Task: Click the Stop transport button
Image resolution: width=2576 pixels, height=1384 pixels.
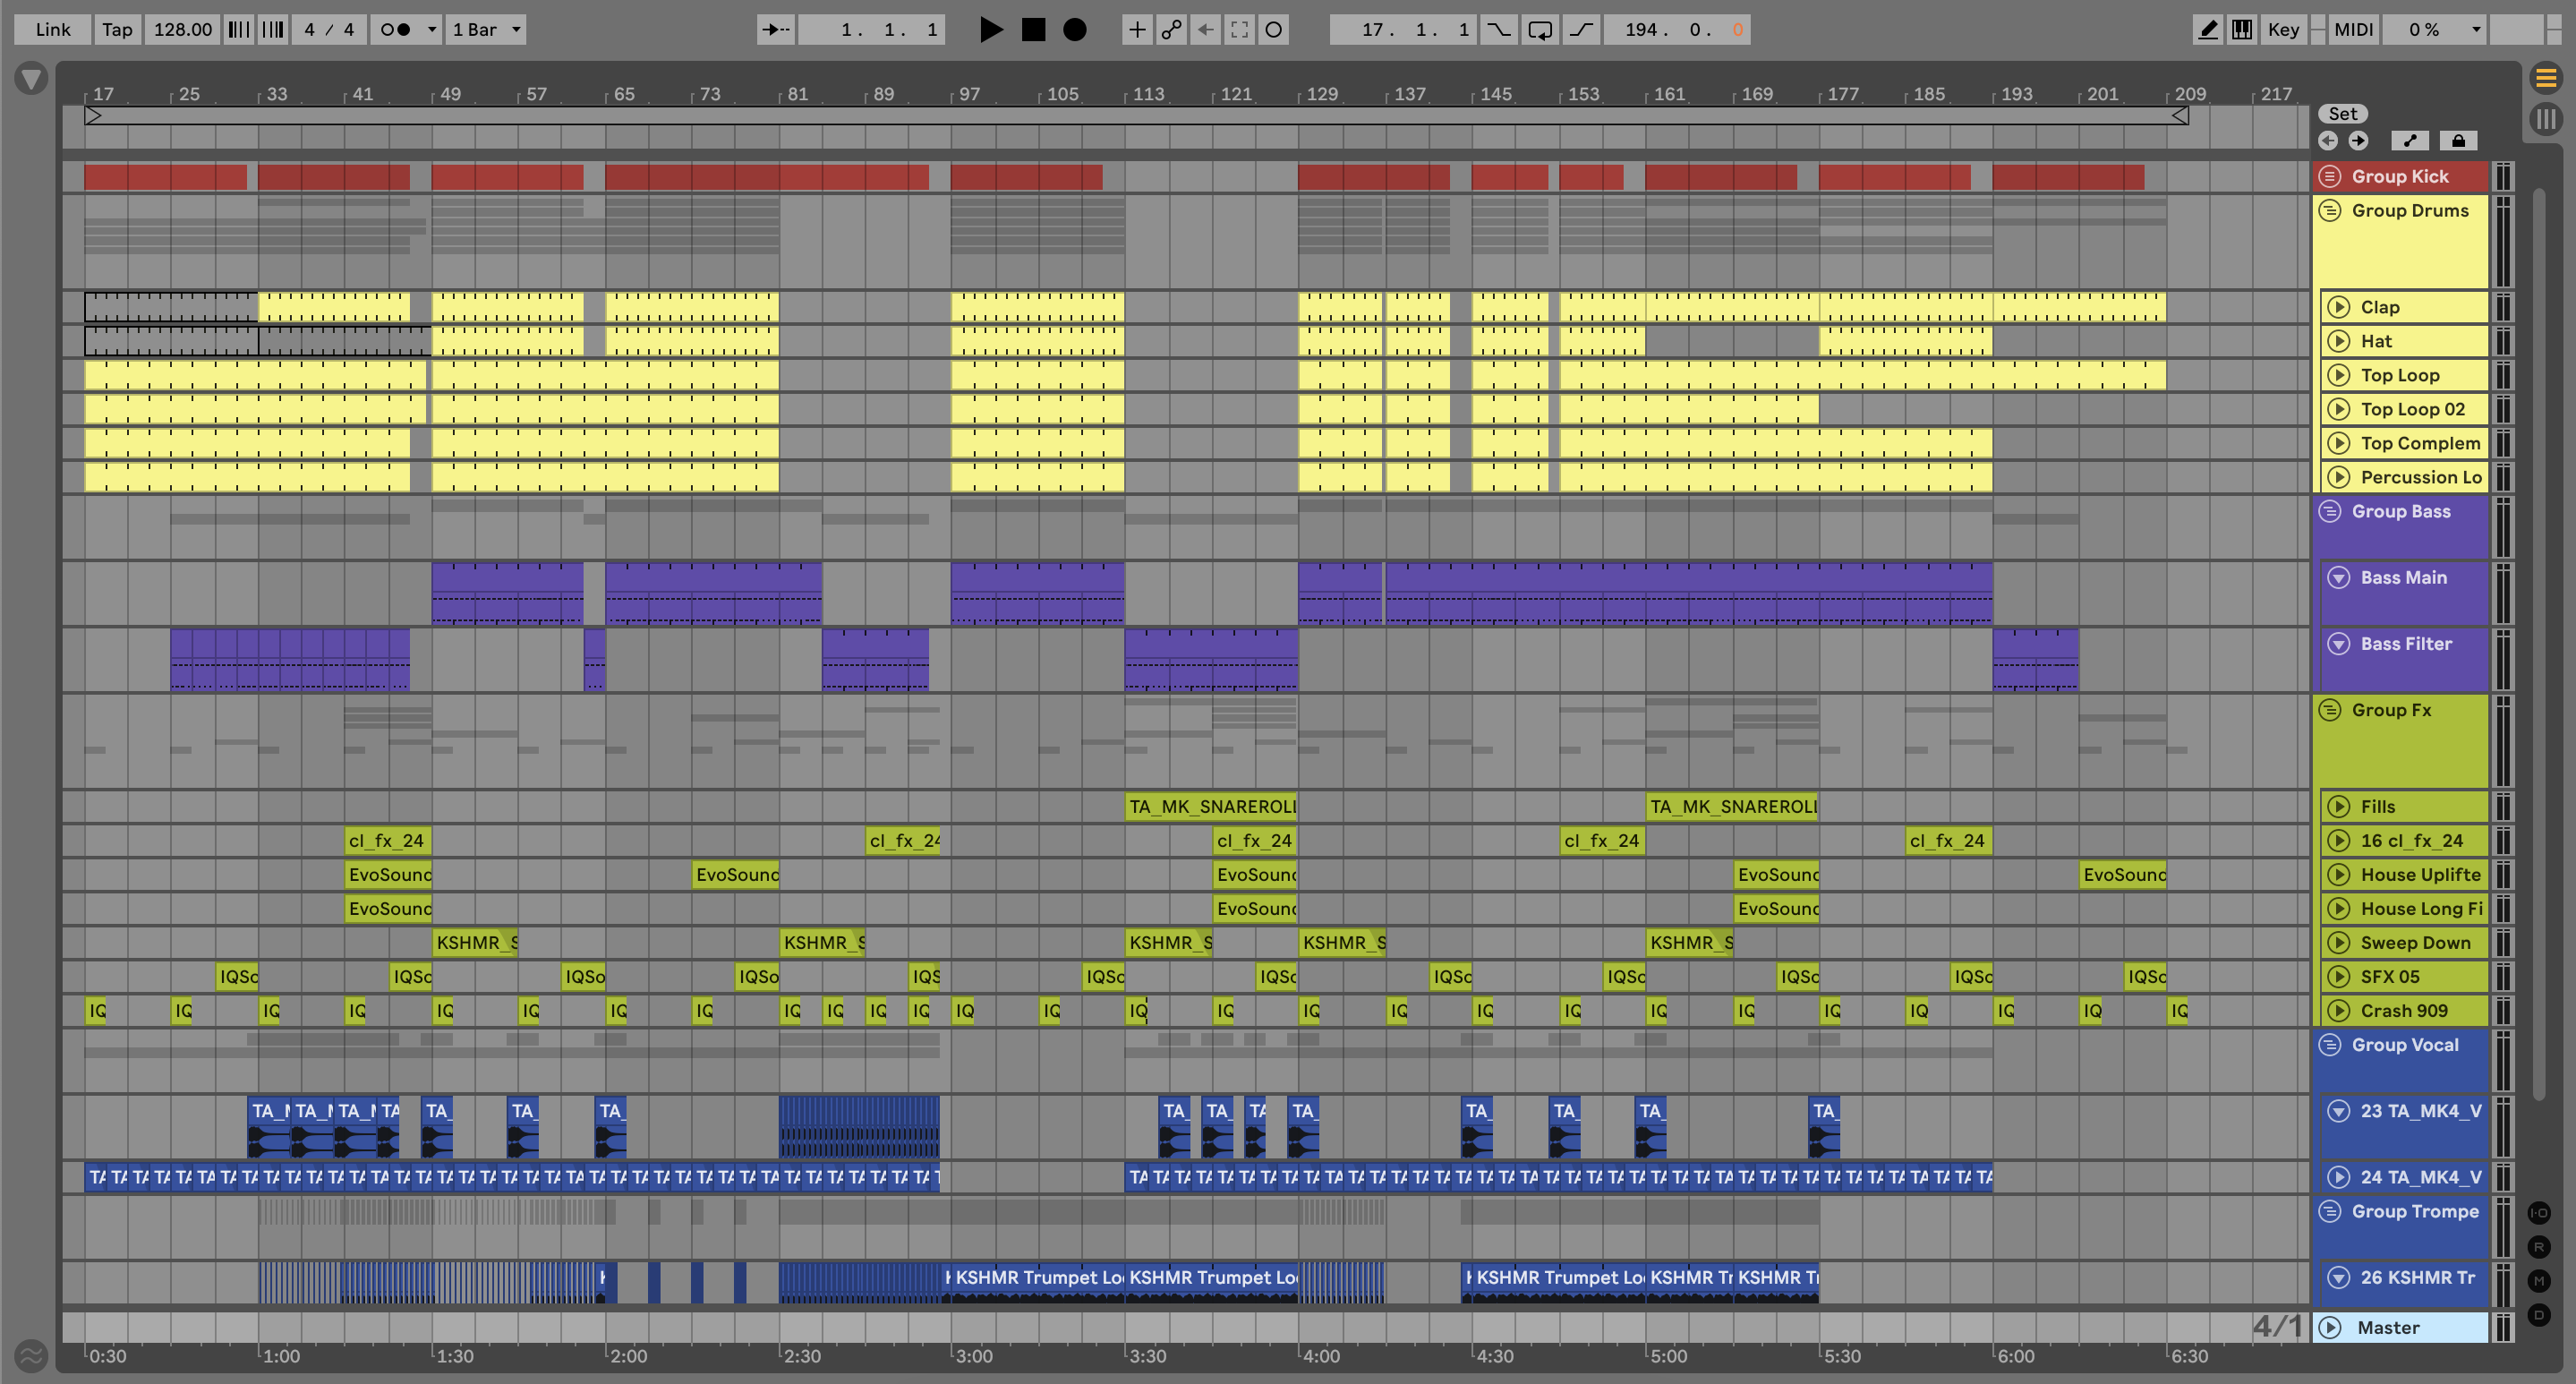Action: [1033, 29]
